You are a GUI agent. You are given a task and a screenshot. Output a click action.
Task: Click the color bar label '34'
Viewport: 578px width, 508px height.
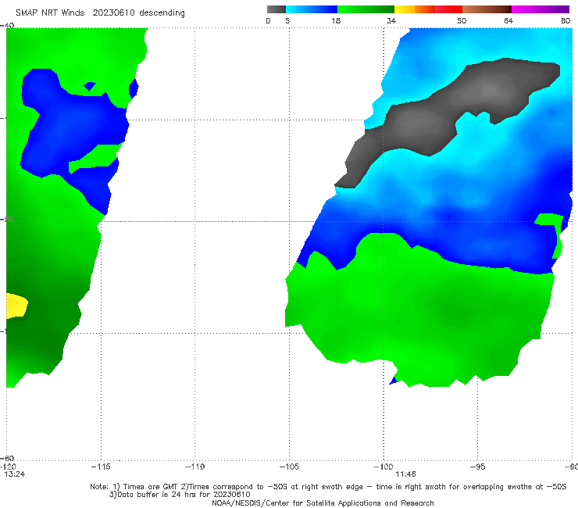pos(391,20)
